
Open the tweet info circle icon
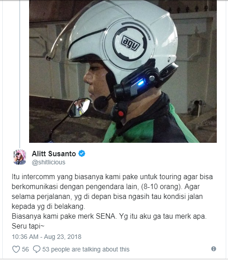(x=214, y=249)
